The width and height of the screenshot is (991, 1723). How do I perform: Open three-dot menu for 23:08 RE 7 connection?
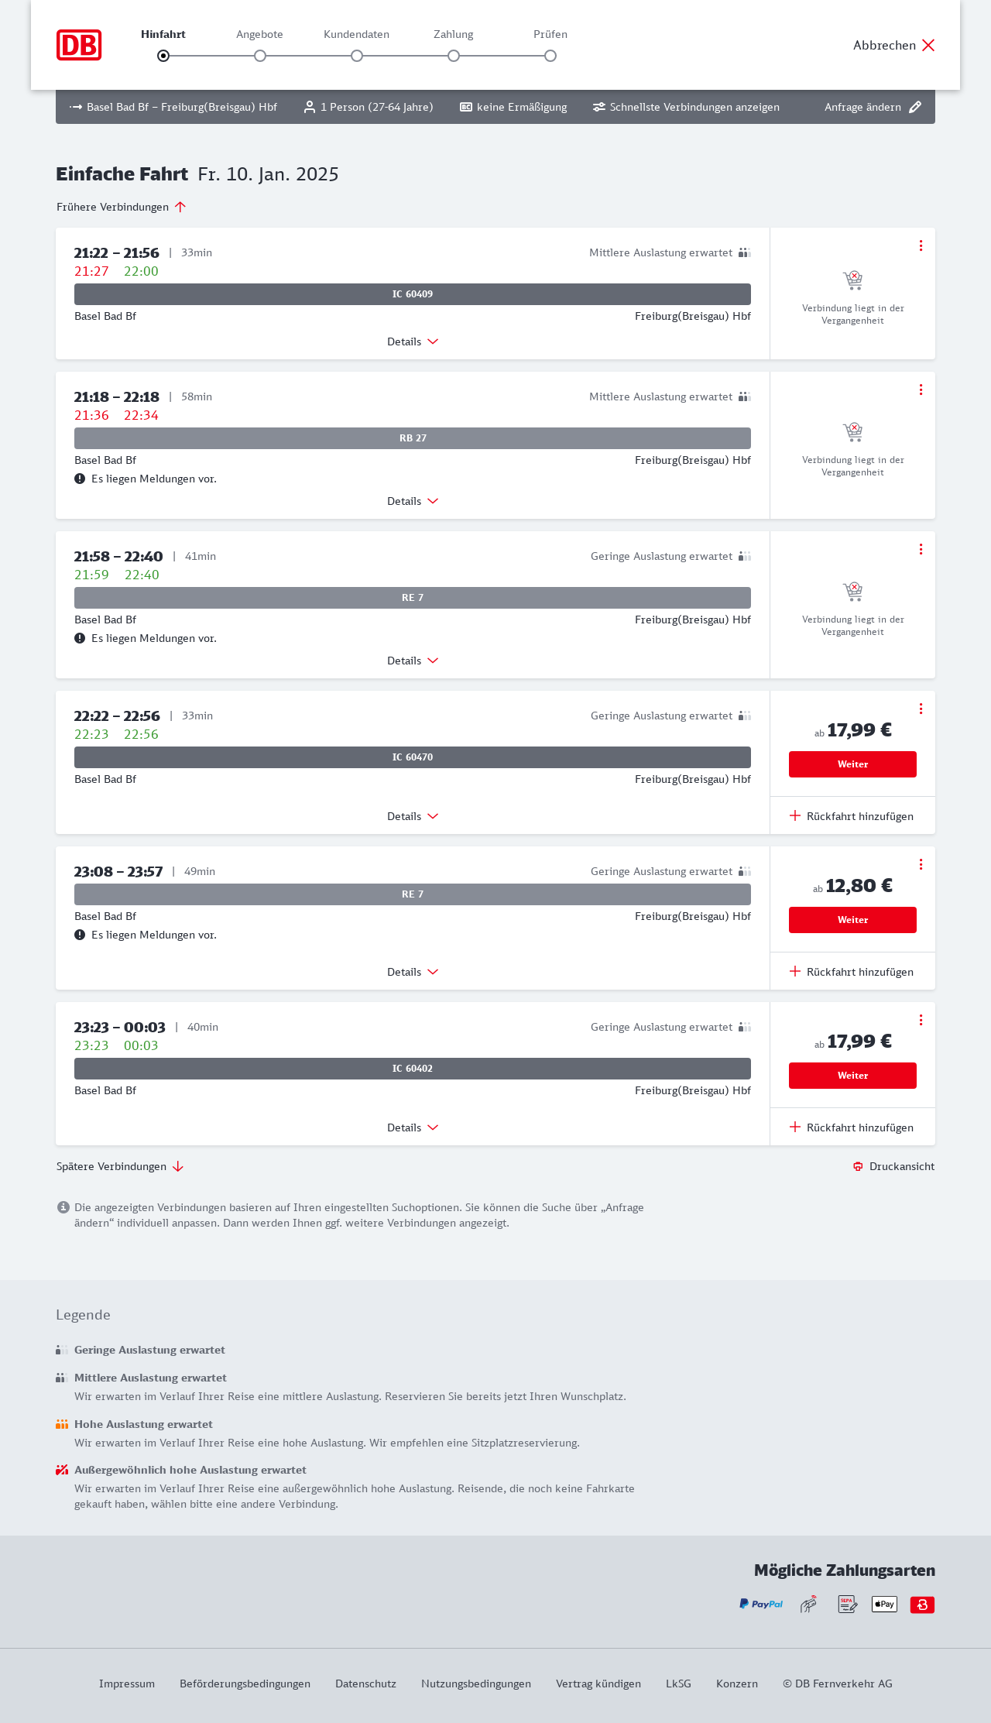click(x=921, y=864)
